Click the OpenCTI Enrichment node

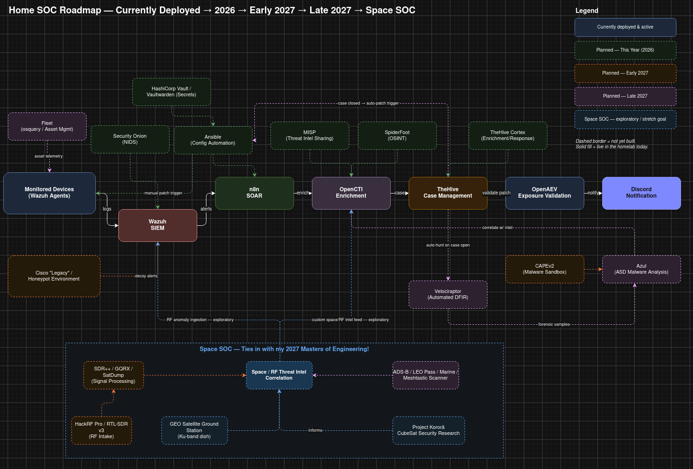[x=351, y=193]
